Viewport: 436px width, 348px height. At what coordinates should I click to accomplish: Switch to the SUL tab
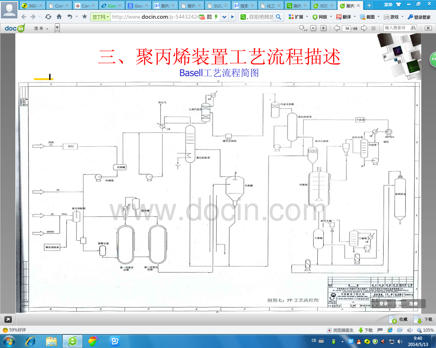point(218,5)
